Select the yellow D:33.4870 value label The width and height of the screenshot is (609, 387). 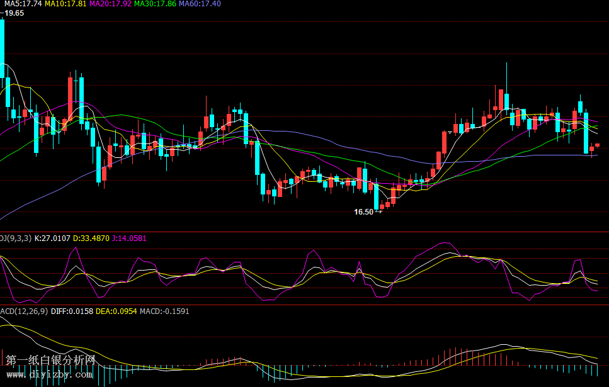[x=92, y=238]
